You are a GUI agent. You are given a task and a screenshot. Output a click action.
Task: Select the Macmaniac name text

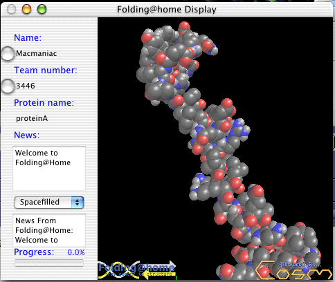[36, 53]
